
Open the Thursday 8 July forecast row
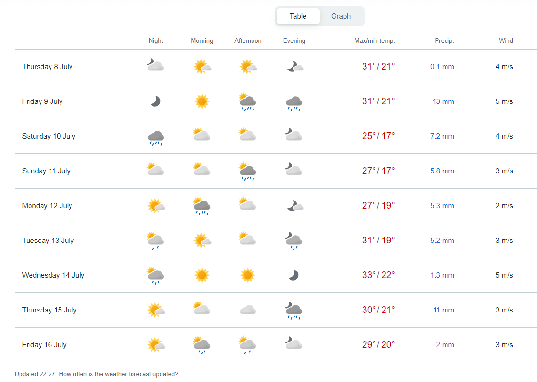pos(47,67)
